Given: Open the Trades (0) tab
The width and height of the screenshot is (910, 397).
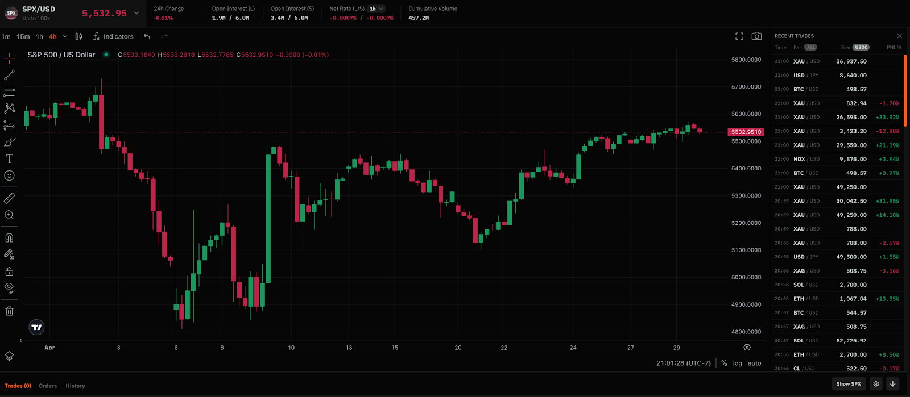Looking at the screenshot, I should pyautogui.click(x=18, y=386).
